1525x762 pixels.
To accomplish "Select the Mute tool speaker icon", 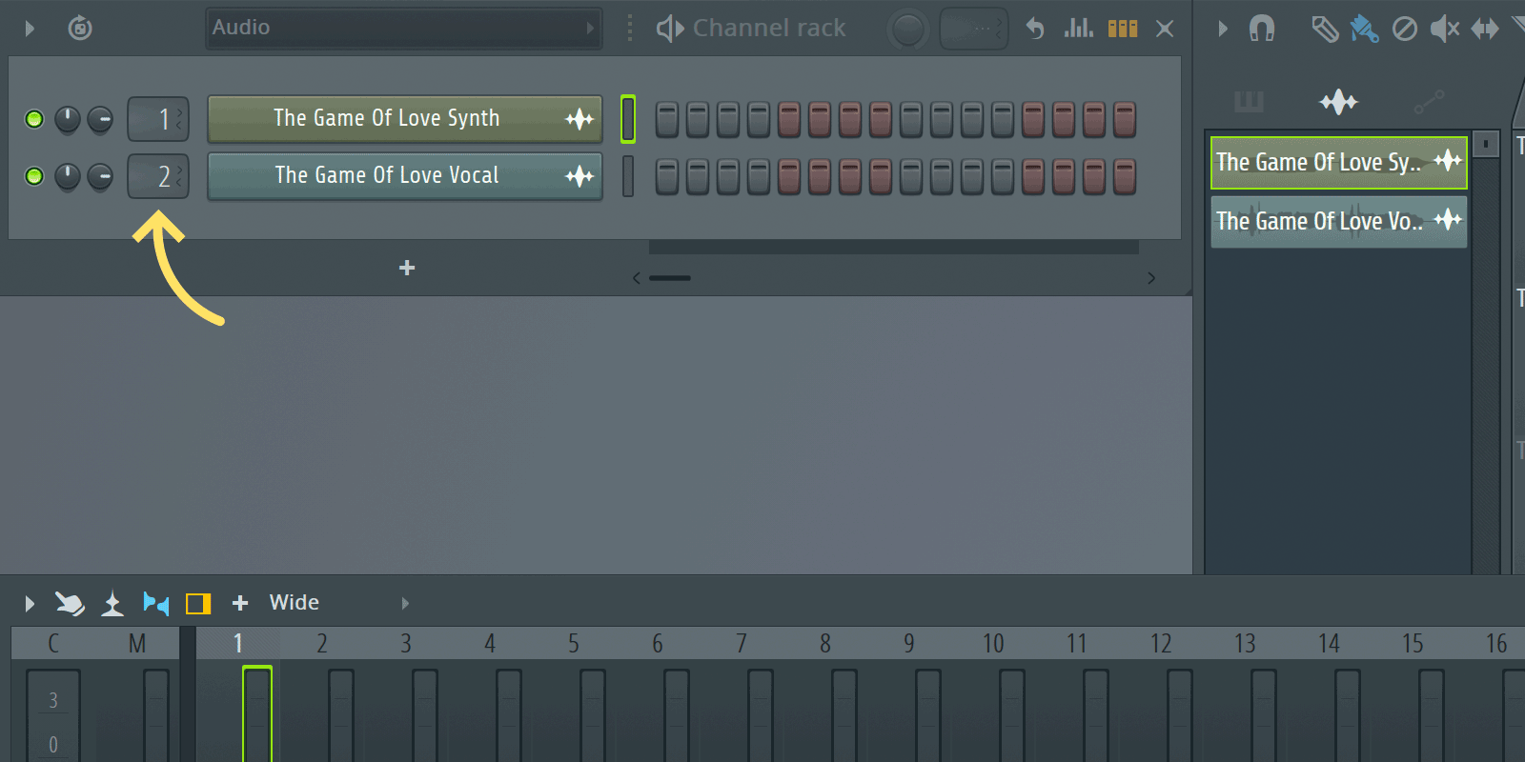I will [x=1445, y=29].
